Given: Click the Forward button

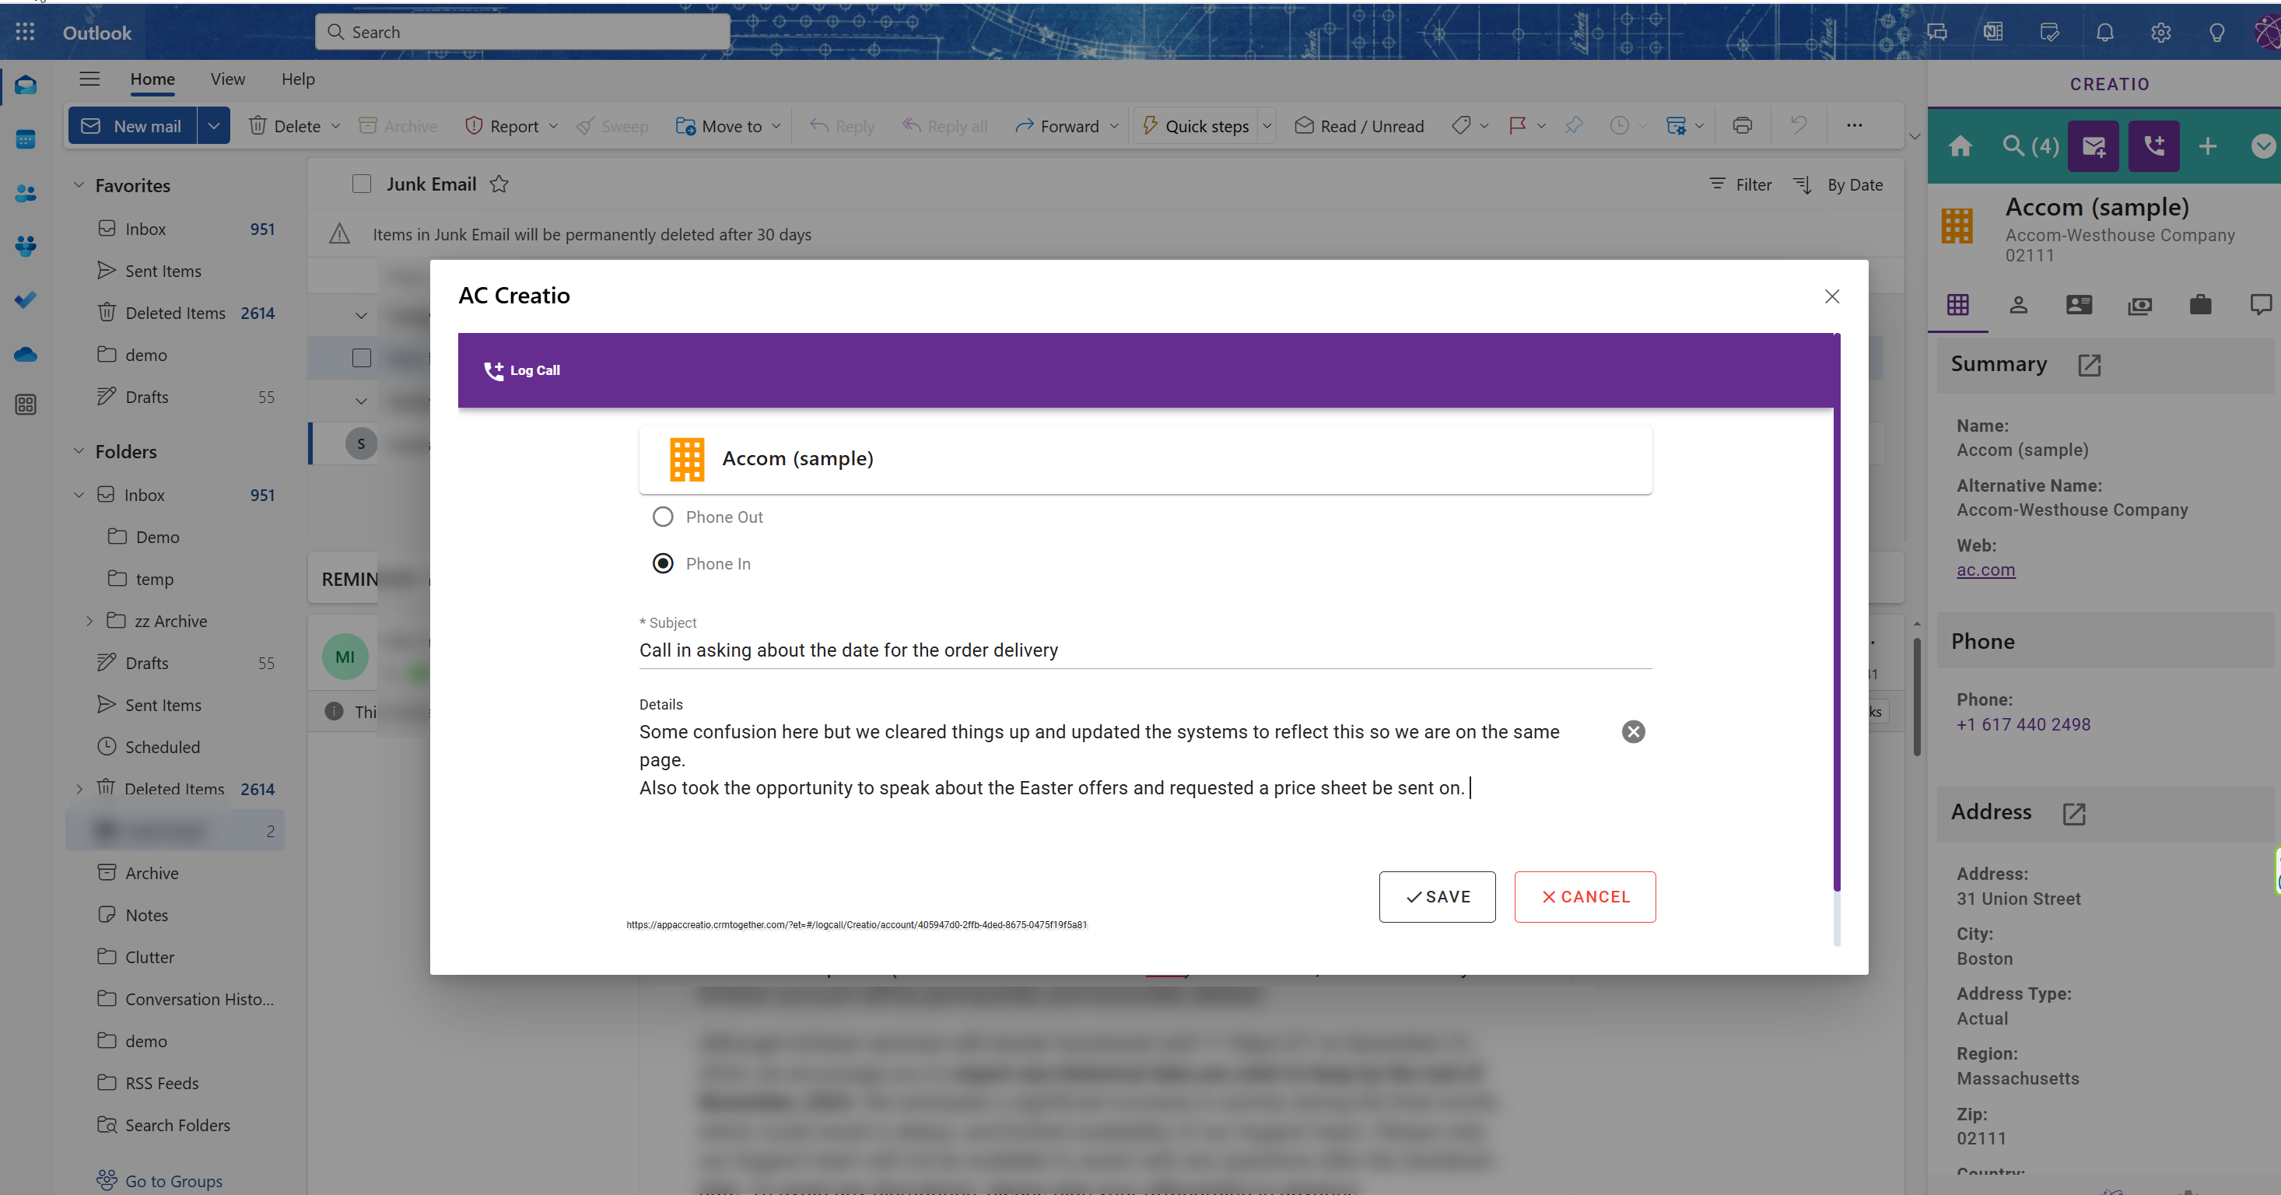Looking at the screenshot, I should pos(1056,126).
